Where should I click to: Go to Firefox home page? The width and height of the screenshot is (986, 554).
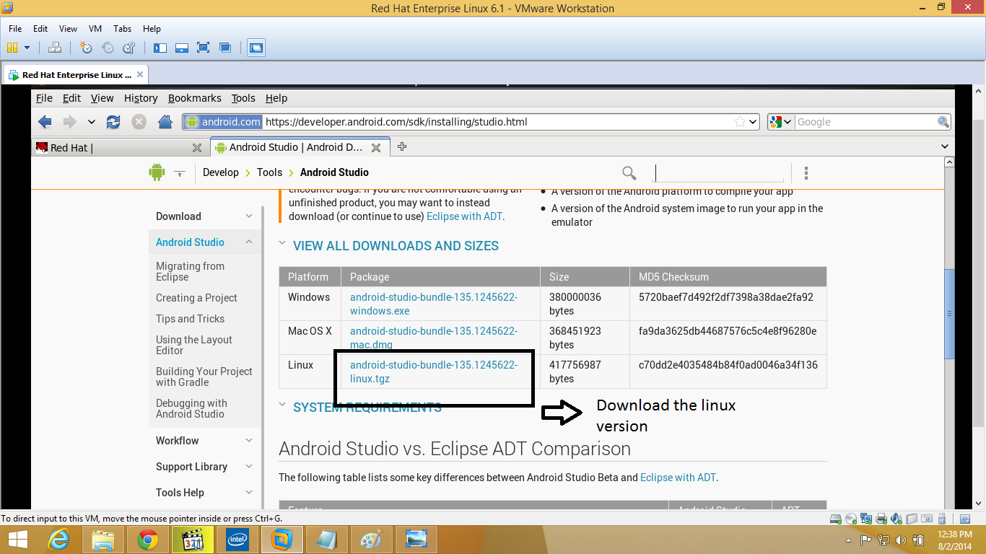[165, 122]
